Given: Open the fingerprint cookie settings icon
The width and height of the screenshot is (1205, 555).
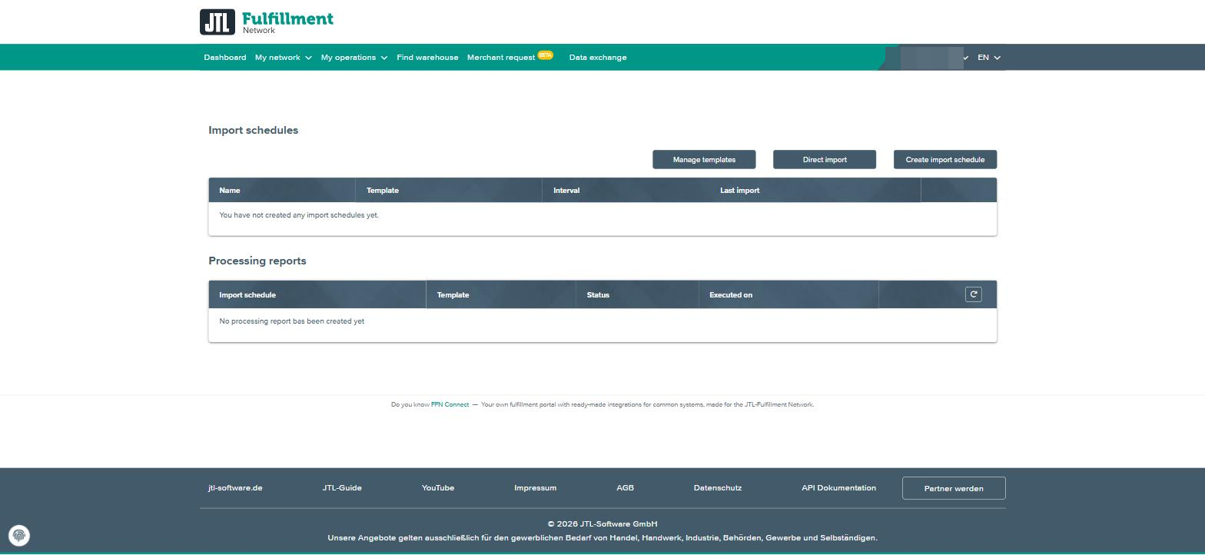Looking at the screenshot, I should point(19,535).
